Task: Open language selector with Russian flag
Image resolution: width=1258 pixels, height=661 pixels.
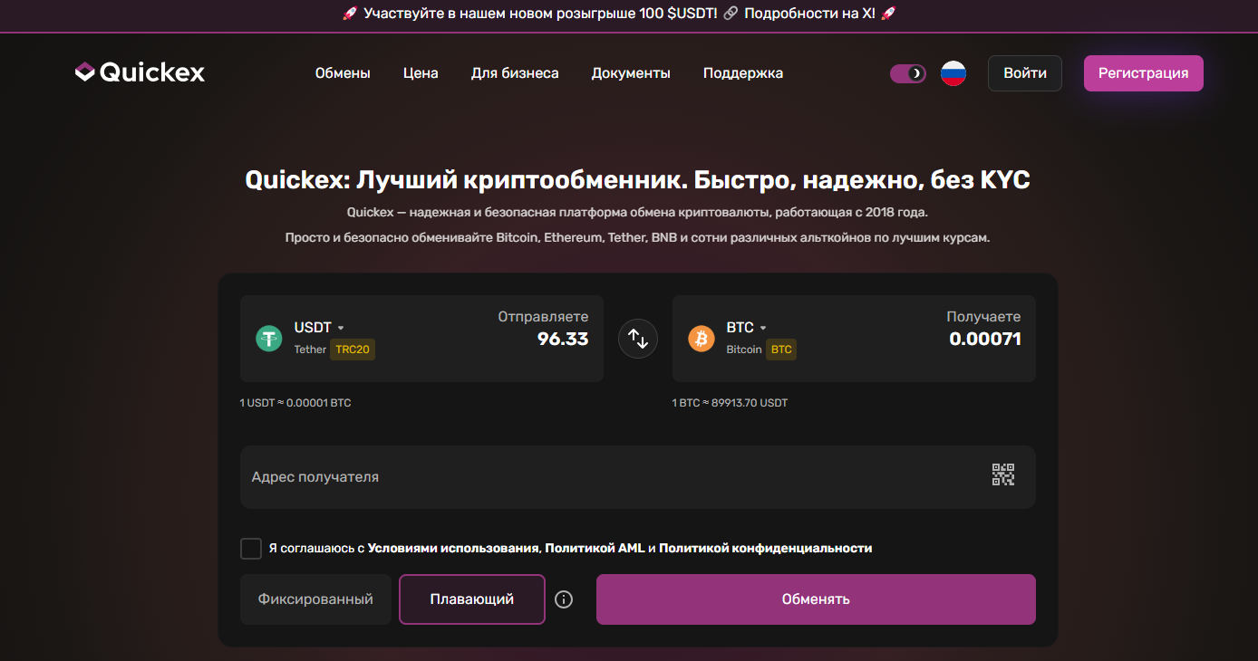Action: (953, 73)
